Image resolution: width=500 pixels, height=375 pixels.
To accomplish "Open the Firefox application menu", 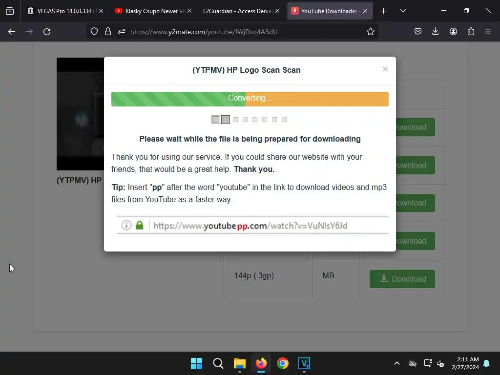I will [488, 32].
